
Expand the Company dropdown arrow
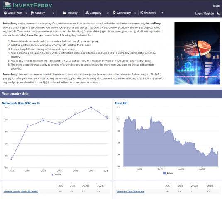(108, 13)
